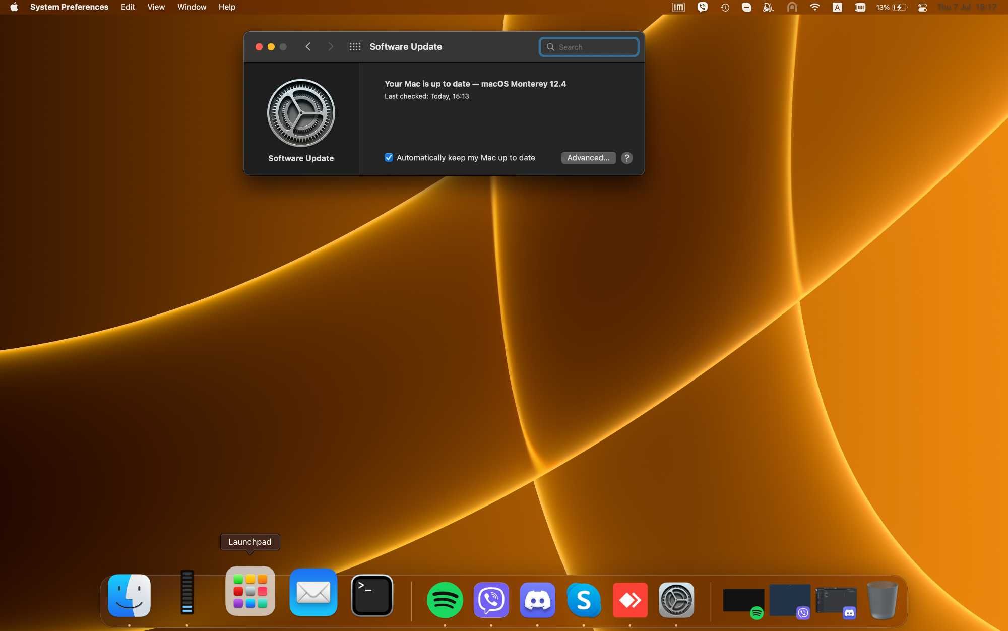The height and width of the screenshot is (631, 1008).
Task: Open AnyDesk from the Dock
Action: (x=630, y=600)
